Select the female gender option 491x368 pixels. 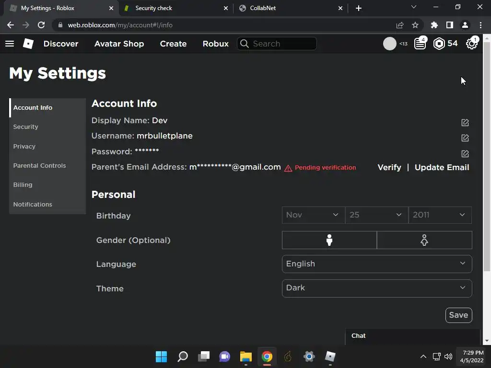[x=424, y=240]
